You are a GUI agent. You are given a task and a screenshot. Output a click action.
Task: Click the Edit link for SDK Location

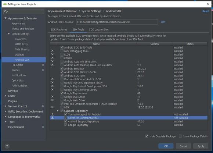tap(163, 22)
